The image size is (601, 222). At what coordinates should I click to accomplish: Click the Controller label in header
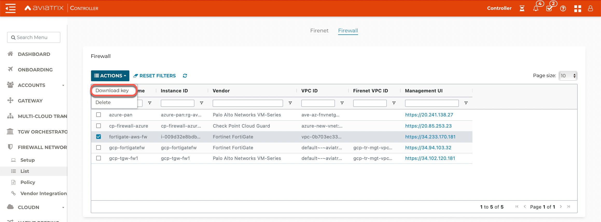pyautogui.click(x=499, y=8)
